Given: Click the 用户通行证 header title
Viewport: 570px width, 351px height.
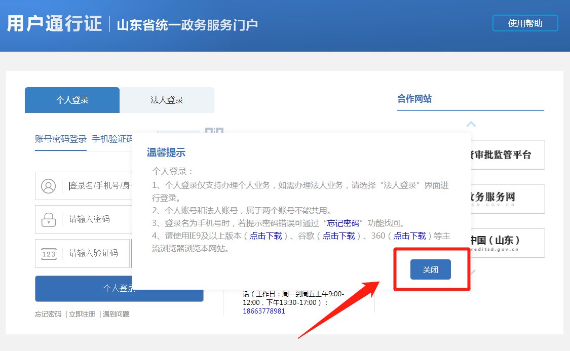Looking at the screenshot, I should click(55, 24).
